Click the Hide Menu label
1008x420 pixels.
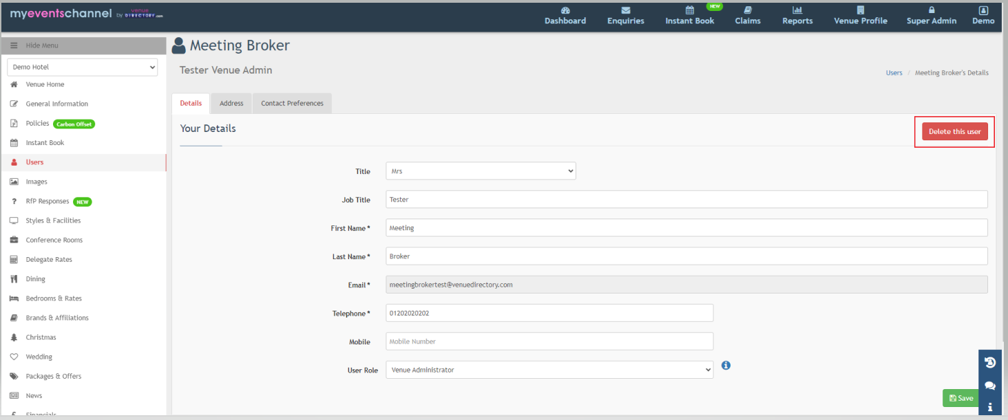[x=42, y=45]
